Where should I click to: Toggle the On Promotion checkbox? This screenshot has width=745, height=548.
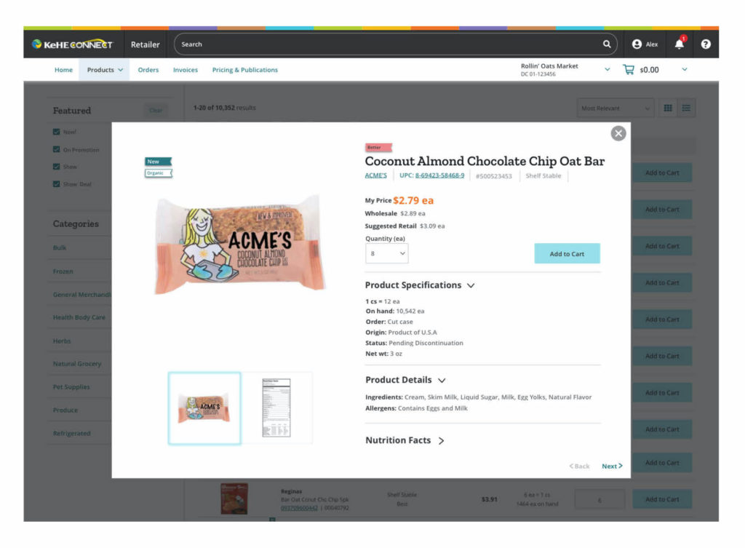(x=57, y=149)
